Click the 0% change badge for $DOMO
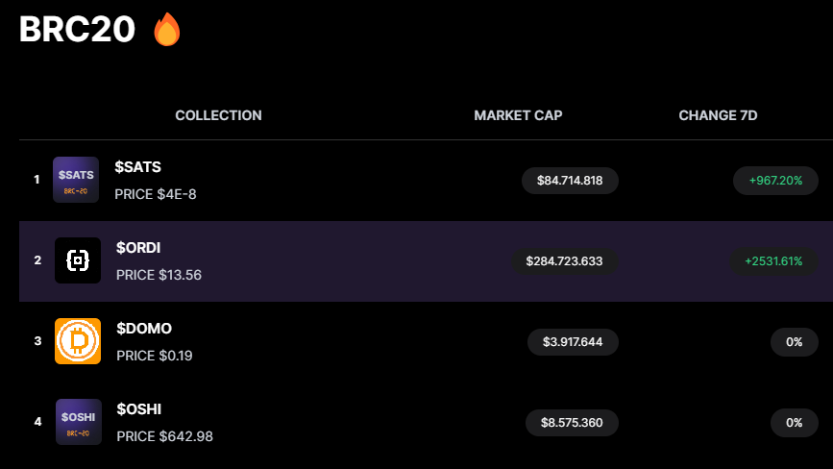Image resolution: width=833 pixels, height=469 pixels. coord(795,342)
